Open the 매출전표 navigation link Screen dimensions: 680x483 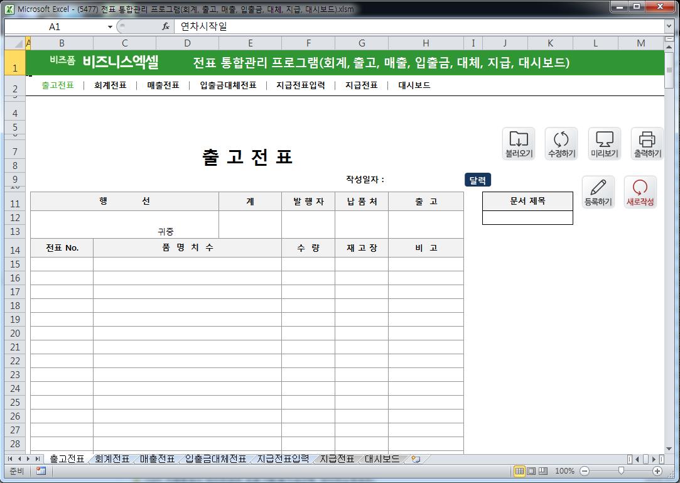point(163,85)
